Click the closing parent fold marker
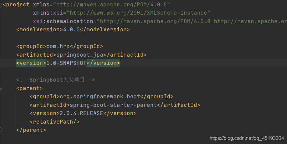Image resolution: width=287 pixels, height=144 pixels. 1,130
